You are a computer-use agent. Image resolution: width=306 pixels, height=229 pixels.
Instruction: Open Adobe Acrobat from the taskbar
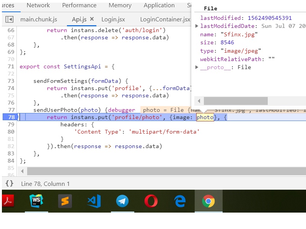coord(8,201)
